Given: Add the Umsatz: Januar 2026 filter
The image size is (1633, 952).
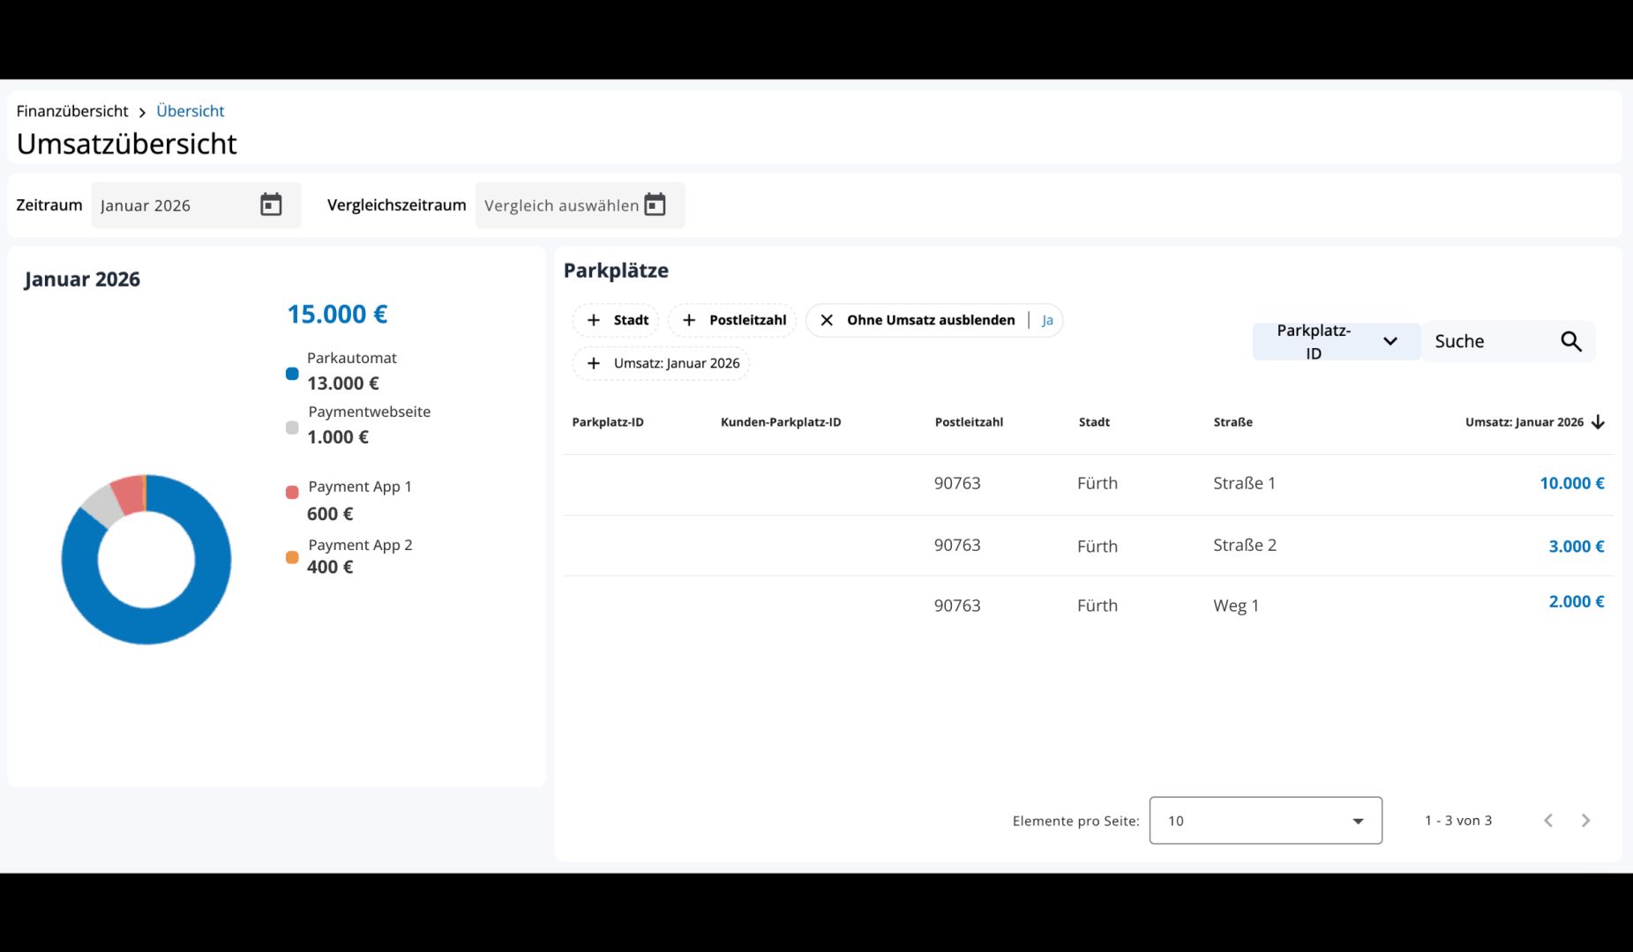Looking at the screenshot, I should pos(661,363).
